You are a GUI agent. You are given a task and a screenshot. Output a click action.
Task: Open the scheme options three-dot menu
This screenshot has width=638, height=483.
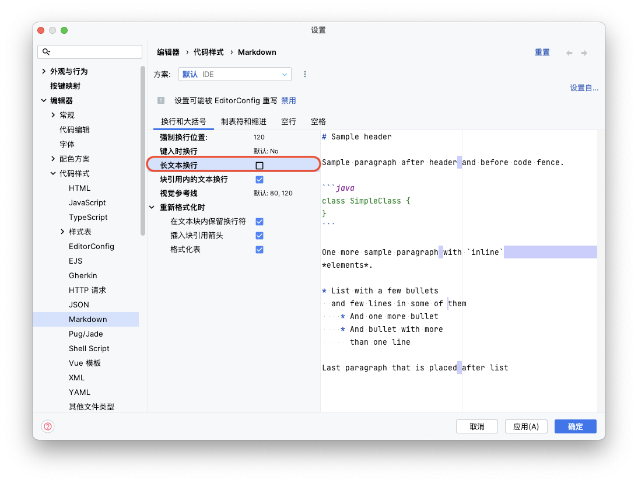(304, 74)
